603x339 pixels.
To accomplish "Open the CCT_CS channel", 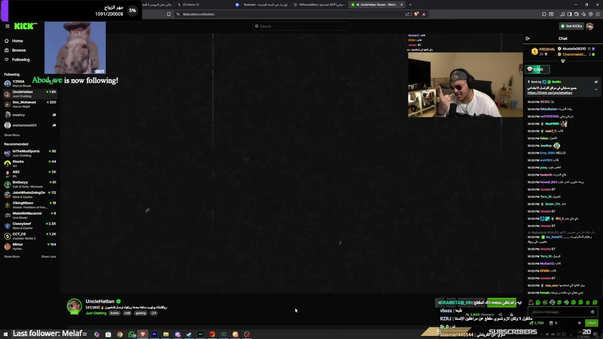I will (x=30, y=236).
